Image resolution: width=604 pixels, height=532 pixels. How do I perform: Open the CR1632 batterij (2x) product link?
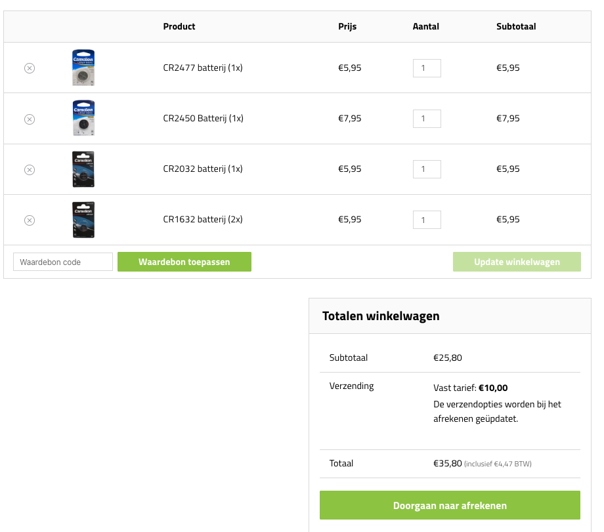[x=203, y=219]
